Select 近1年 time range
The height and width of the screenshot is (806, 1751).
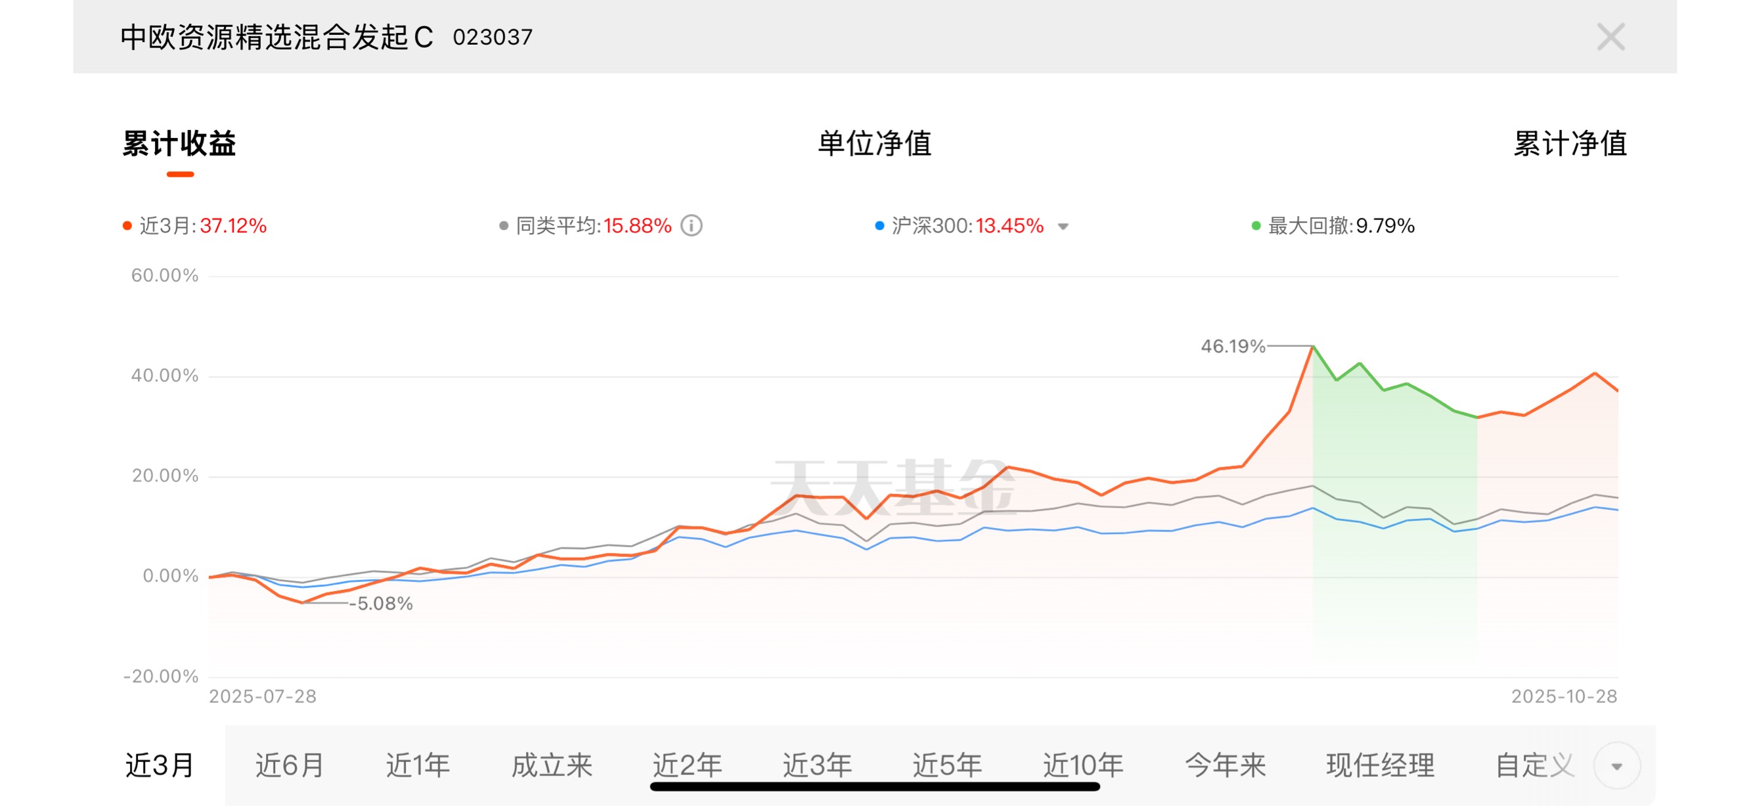[x=418, y=765]
